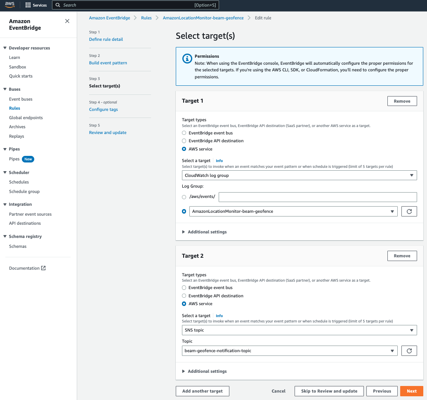Refresh the SNS topic list for Target 2
Image resolution: width=427 pixels, height=400 pixels.
(409, 351)
